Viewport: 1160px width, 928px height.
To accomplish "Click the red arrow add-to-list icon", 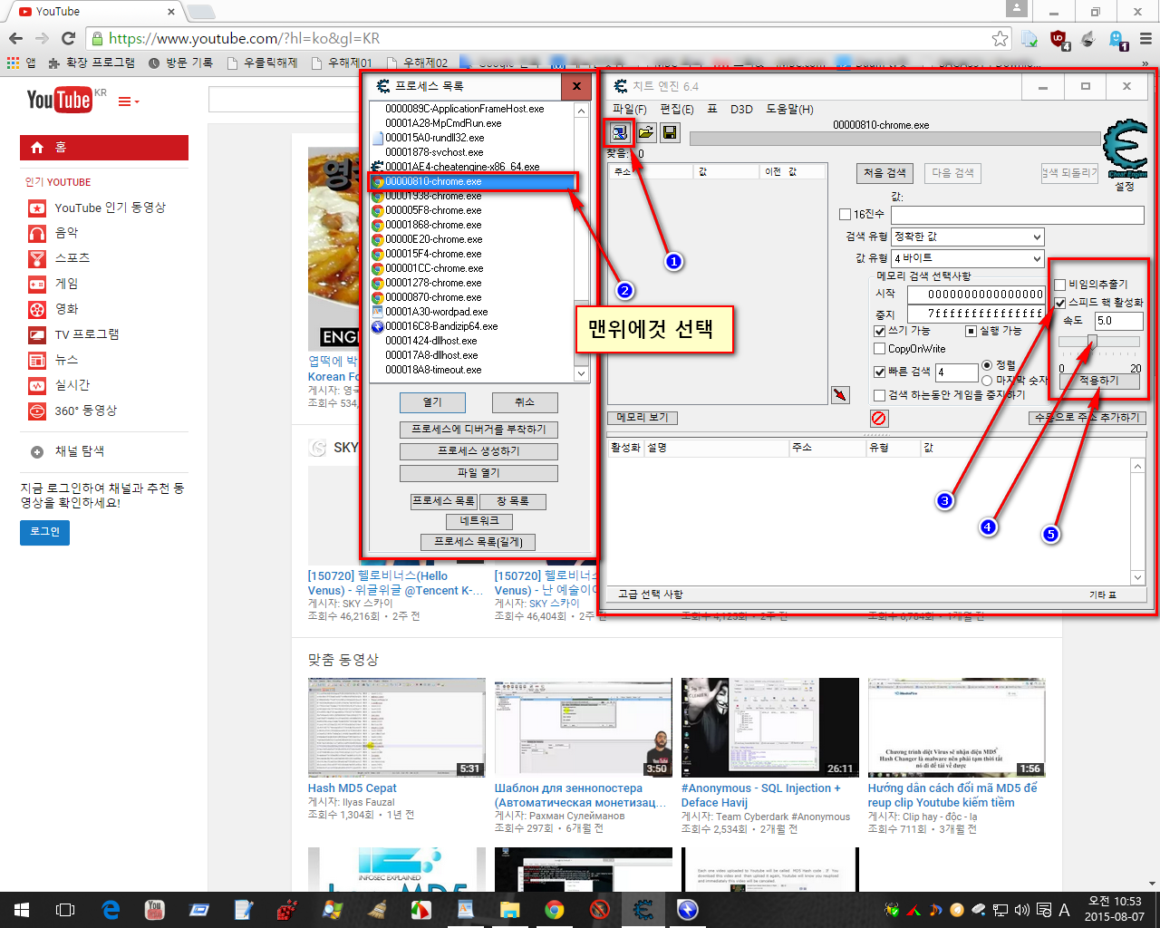I will pyautogui.click(x=841, y=395).
